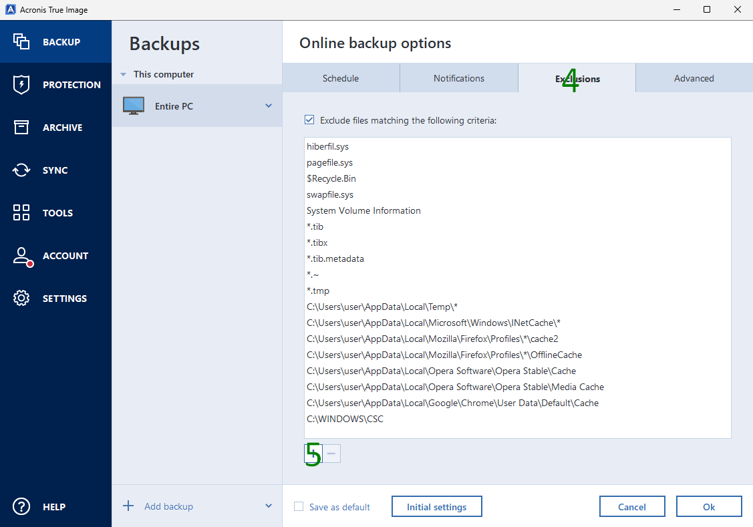Image resolution: width=753 pixels, height=527 pixels.
Task: Remove selected exclusion with the minus button
Action: click(332, 453)
